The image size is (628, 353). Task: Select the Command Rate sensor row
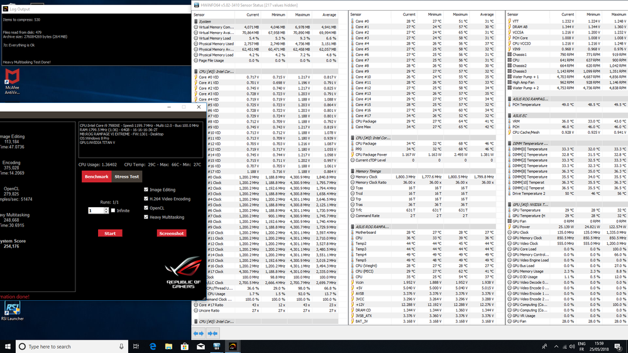422,215
